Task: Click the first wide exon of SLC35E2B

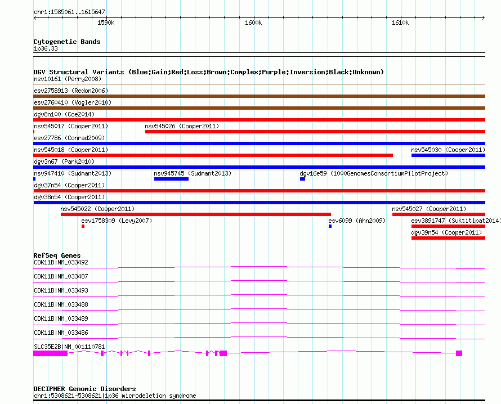Action: (51, 353)
